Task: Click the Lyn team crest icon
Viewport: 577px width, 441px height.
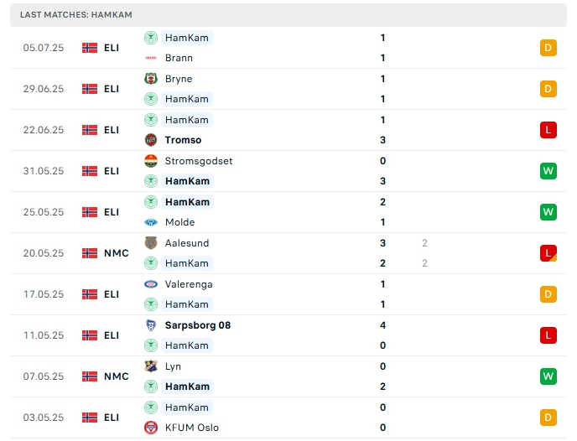Action: (151, 366)
